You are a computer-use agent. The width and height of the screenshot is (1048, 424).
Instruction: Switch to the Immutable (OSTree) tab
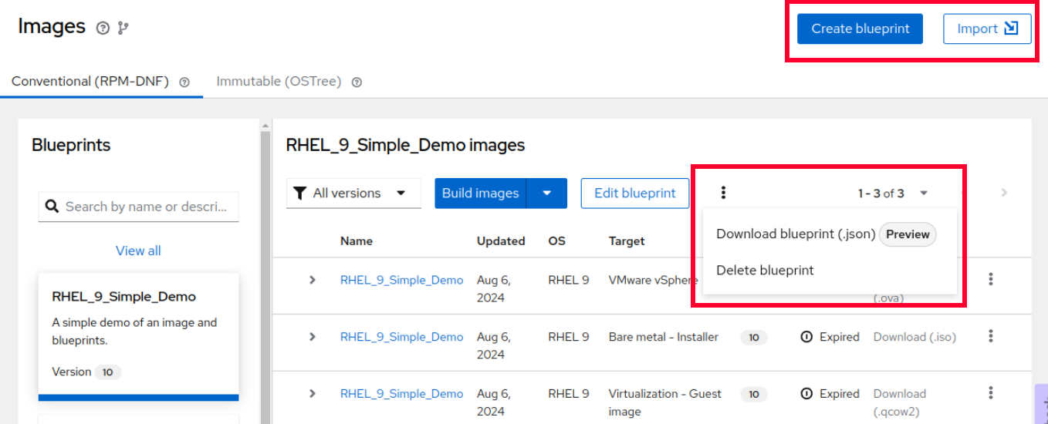pyautogui.click(x=279, y=82)
